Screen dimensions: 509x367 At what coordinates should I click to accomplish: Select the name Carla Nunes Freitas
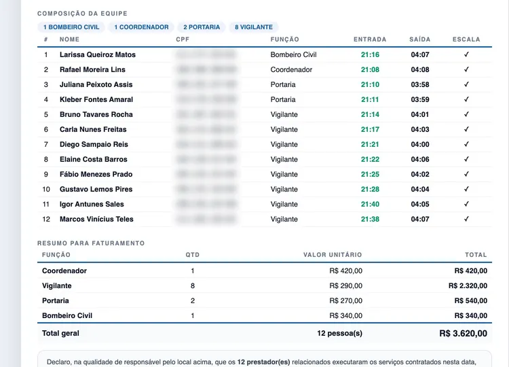pyautogui.click(x=93, y=129)
